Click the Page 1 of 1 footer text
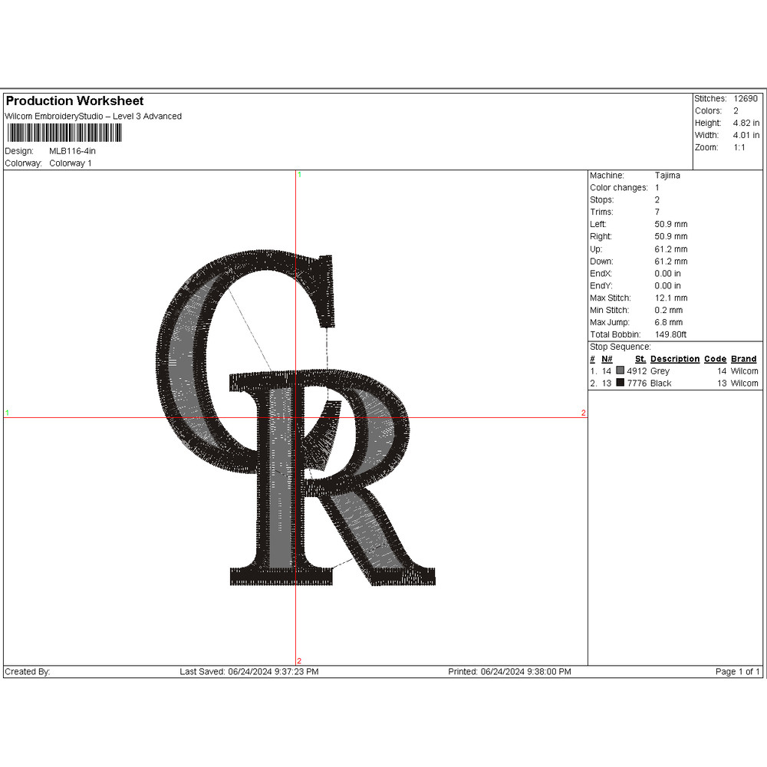Viewport: 767px width, 767px height. point(737,672)
